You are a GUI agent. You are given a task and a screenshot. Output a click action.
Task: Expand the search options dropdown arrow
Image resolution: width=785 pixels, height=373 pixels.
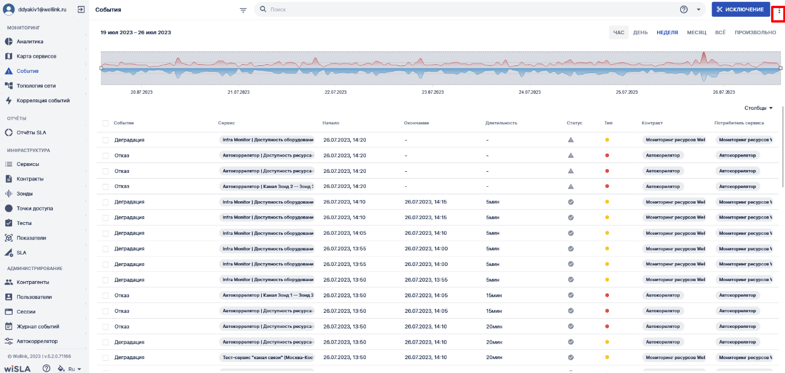click(x=699, y=10)
